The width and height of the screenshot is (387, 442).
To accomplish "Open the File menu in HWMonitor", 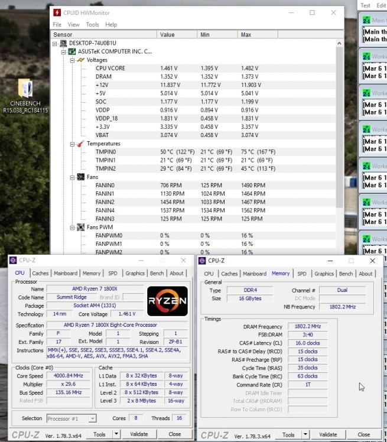I will tap(57, 25).
